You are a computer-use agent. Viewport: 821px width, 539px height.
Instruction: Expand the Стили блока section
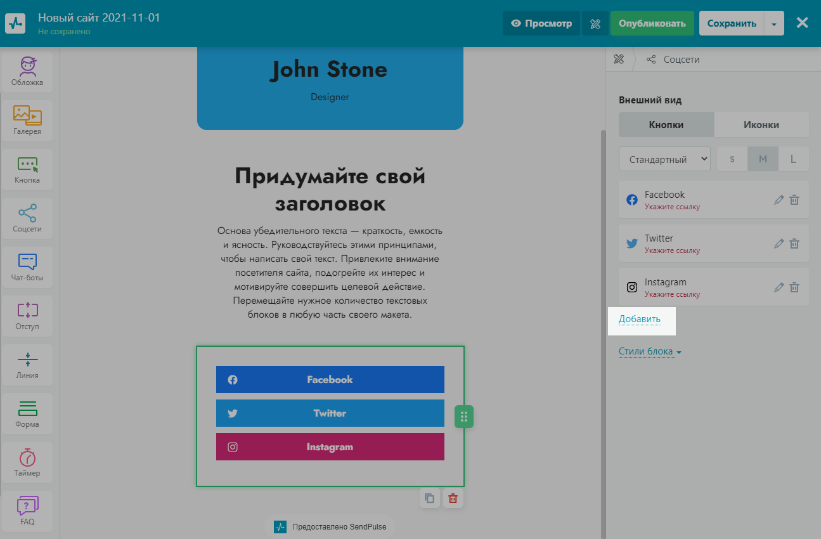coord(650,351)
